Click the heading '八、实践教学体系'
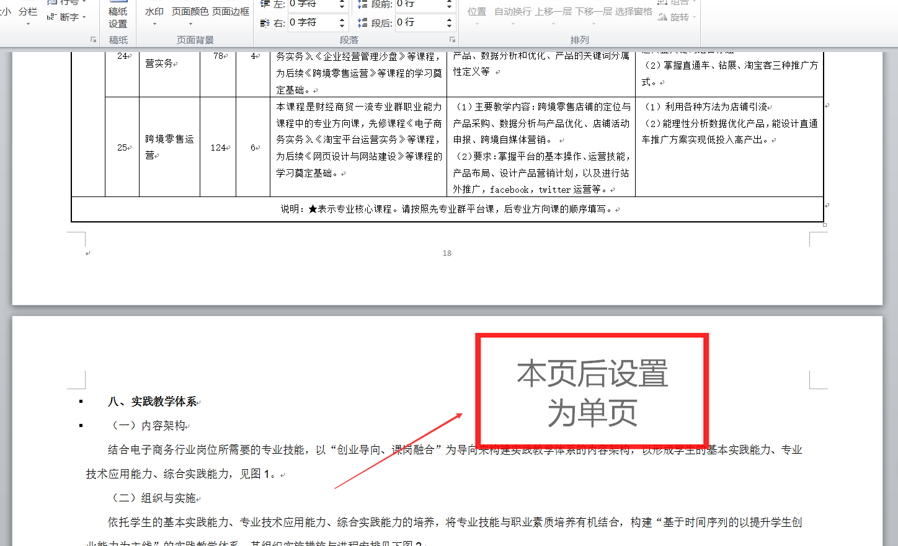Viewport: 898px width, 546px height. tap(153, 402)
